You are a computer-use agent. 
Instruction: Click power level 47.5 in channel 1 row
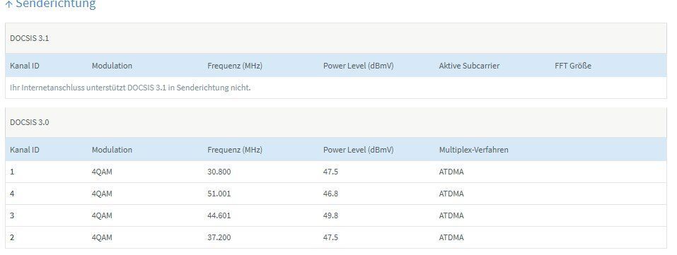330,172
